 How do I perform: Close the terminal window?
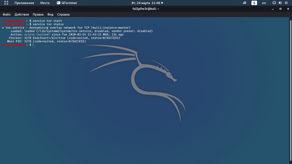pos(288,9)
